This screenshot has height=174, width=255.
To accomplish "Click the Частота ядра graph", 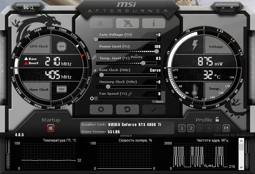I will tap(200, 156).
